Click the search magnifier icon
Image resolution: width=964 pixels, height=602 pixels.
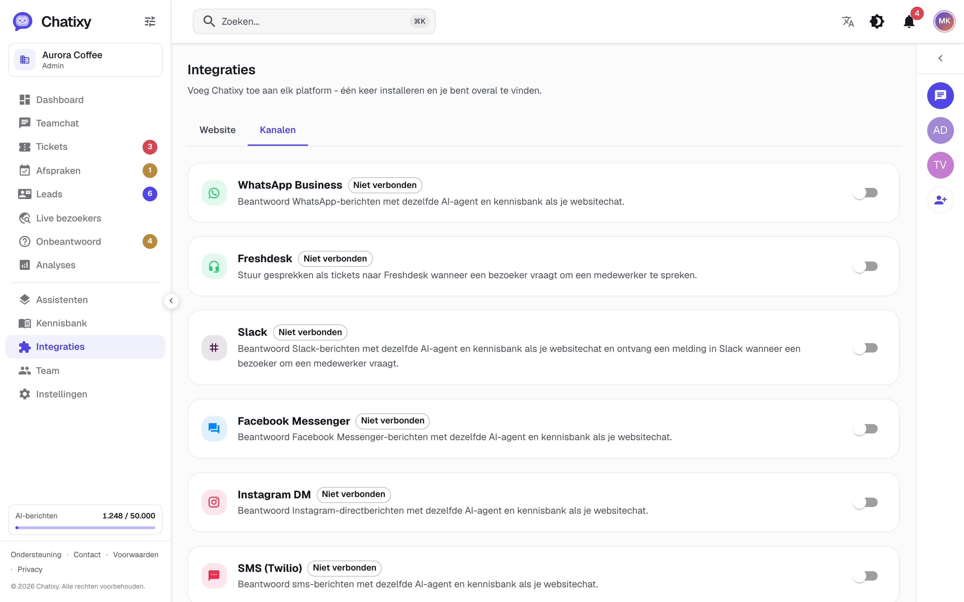209,21
